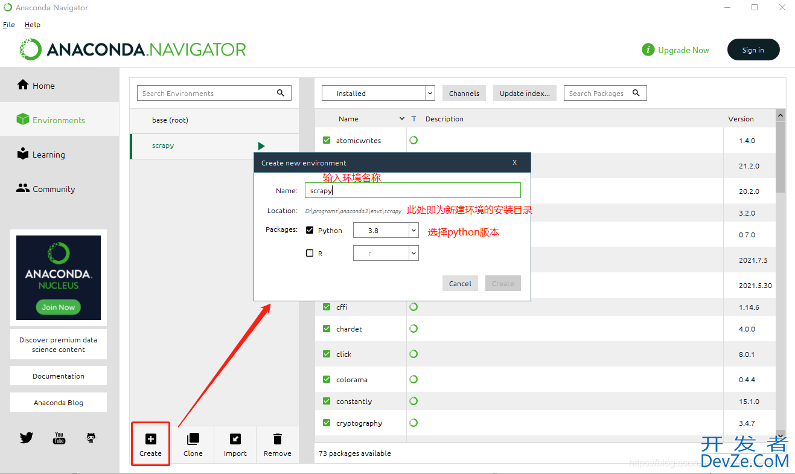Import an environment with the Import icon

(x=235, y=439)
